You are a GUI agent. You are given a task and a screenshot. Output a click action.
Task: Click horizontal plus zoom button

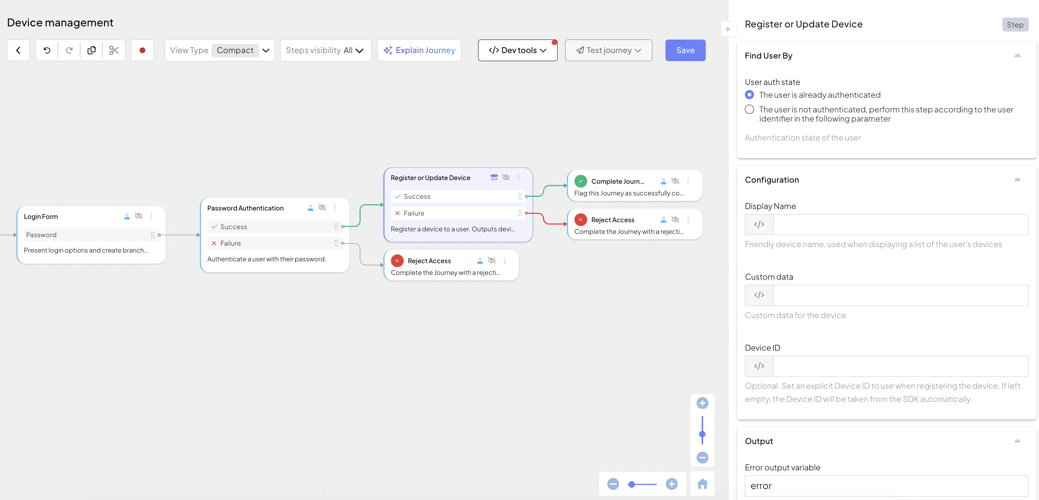coord(672,484)
